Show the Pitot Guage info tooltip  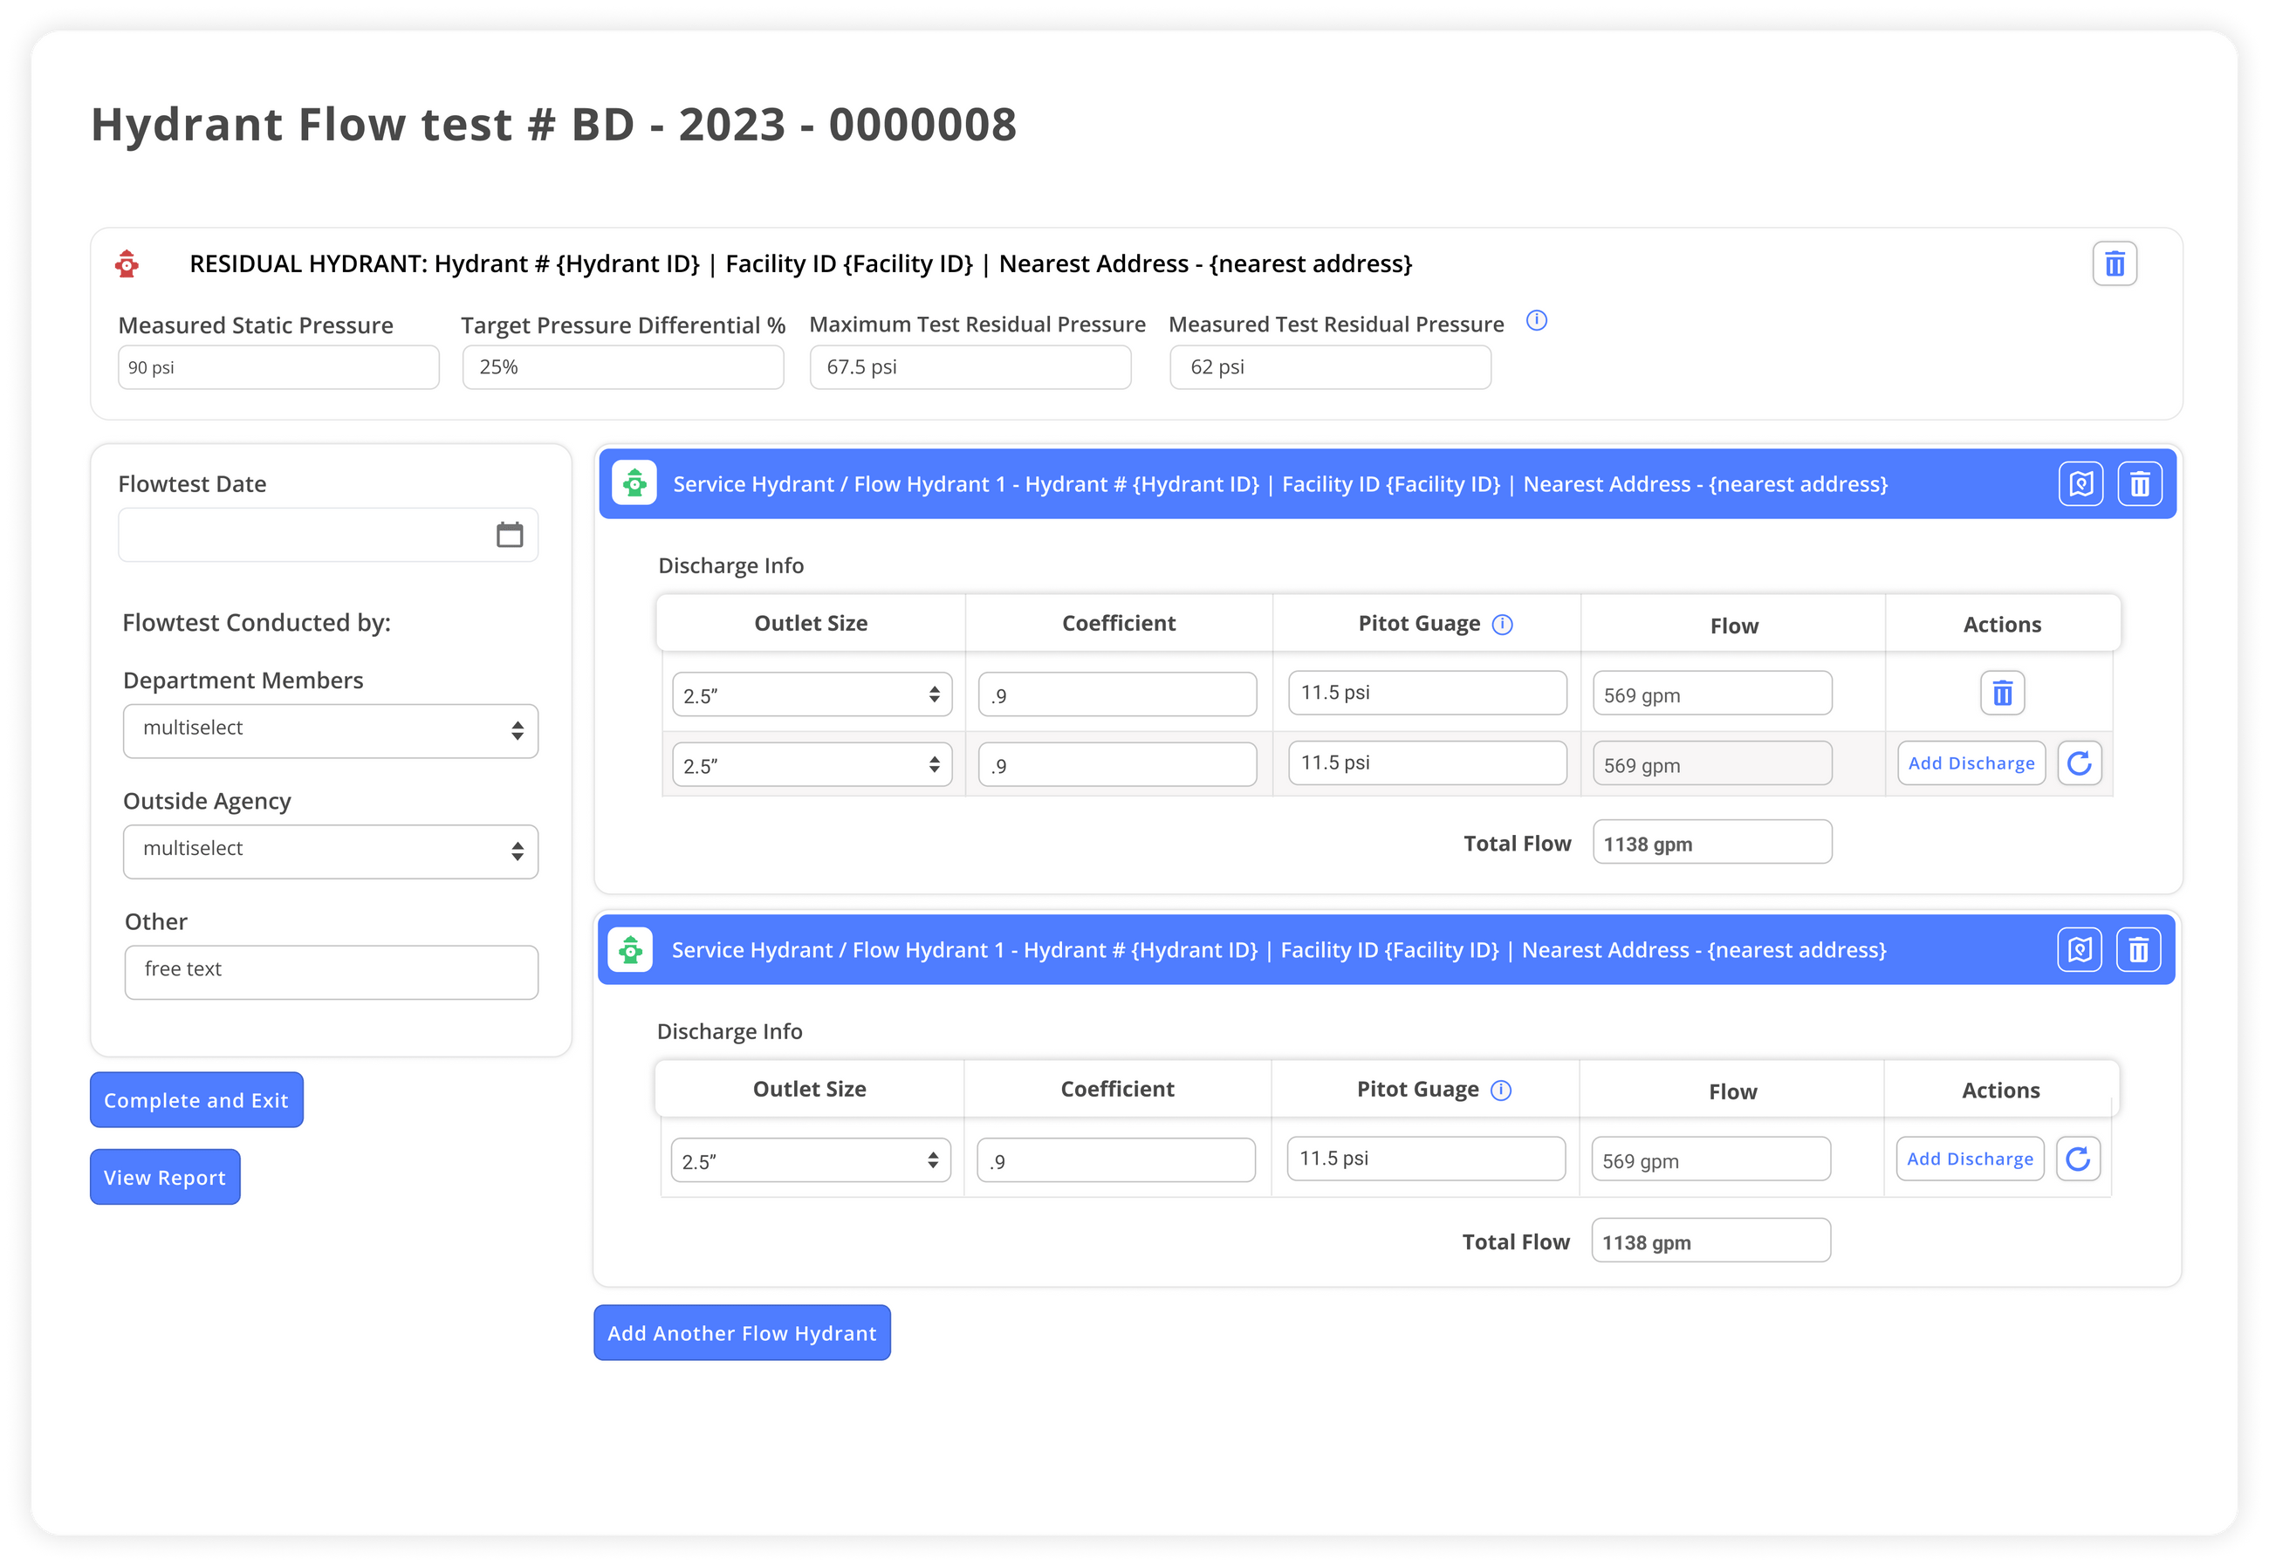[1502, 623]
